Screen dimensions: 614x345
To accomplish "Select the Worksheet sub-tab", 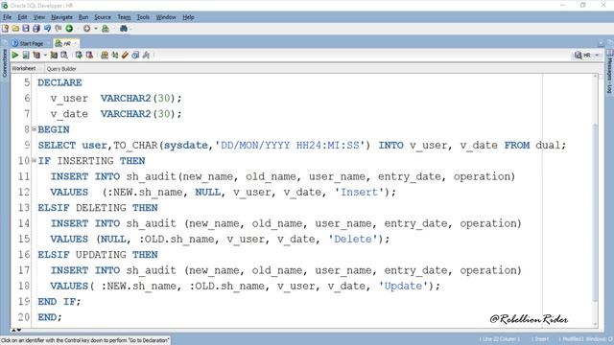I will coord(24,68).
